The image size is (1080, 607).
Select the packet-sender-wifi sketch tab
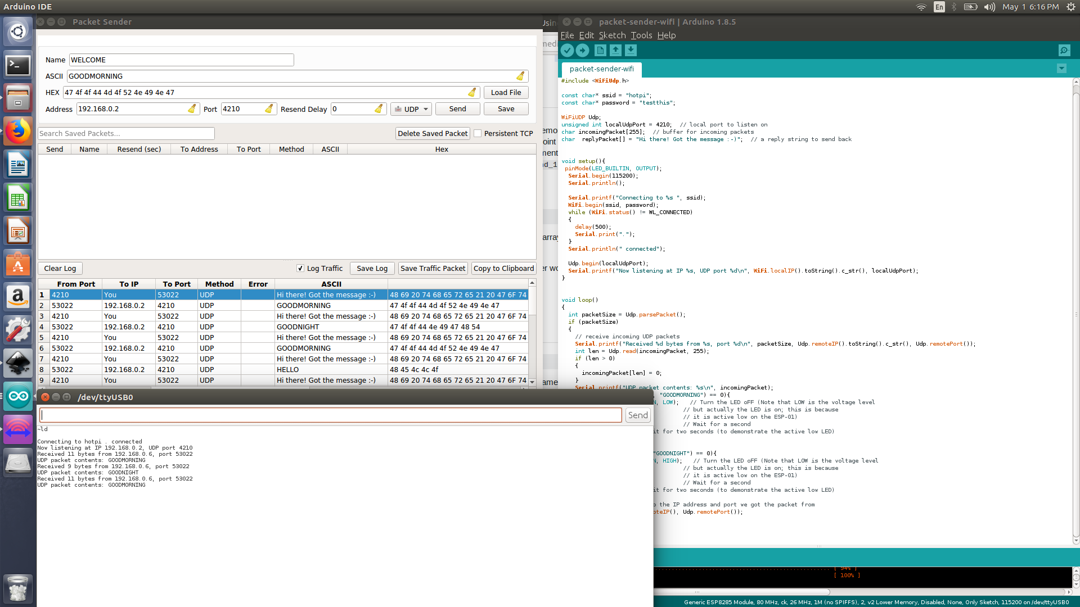(601, 69)
